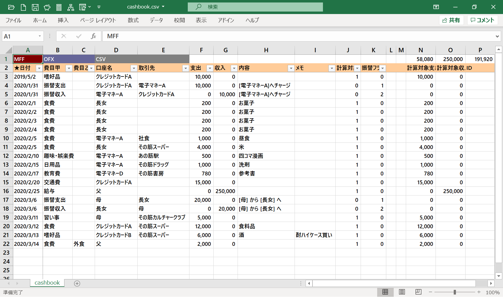Image resolution: width=503 pixels, height=297 pixels.
Task: Open the 数式 ribbon tab
Action: point(133,20)
